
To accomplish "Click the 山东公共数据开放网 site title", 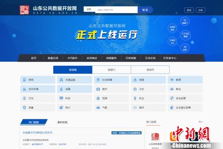I will tap(55, 8).
